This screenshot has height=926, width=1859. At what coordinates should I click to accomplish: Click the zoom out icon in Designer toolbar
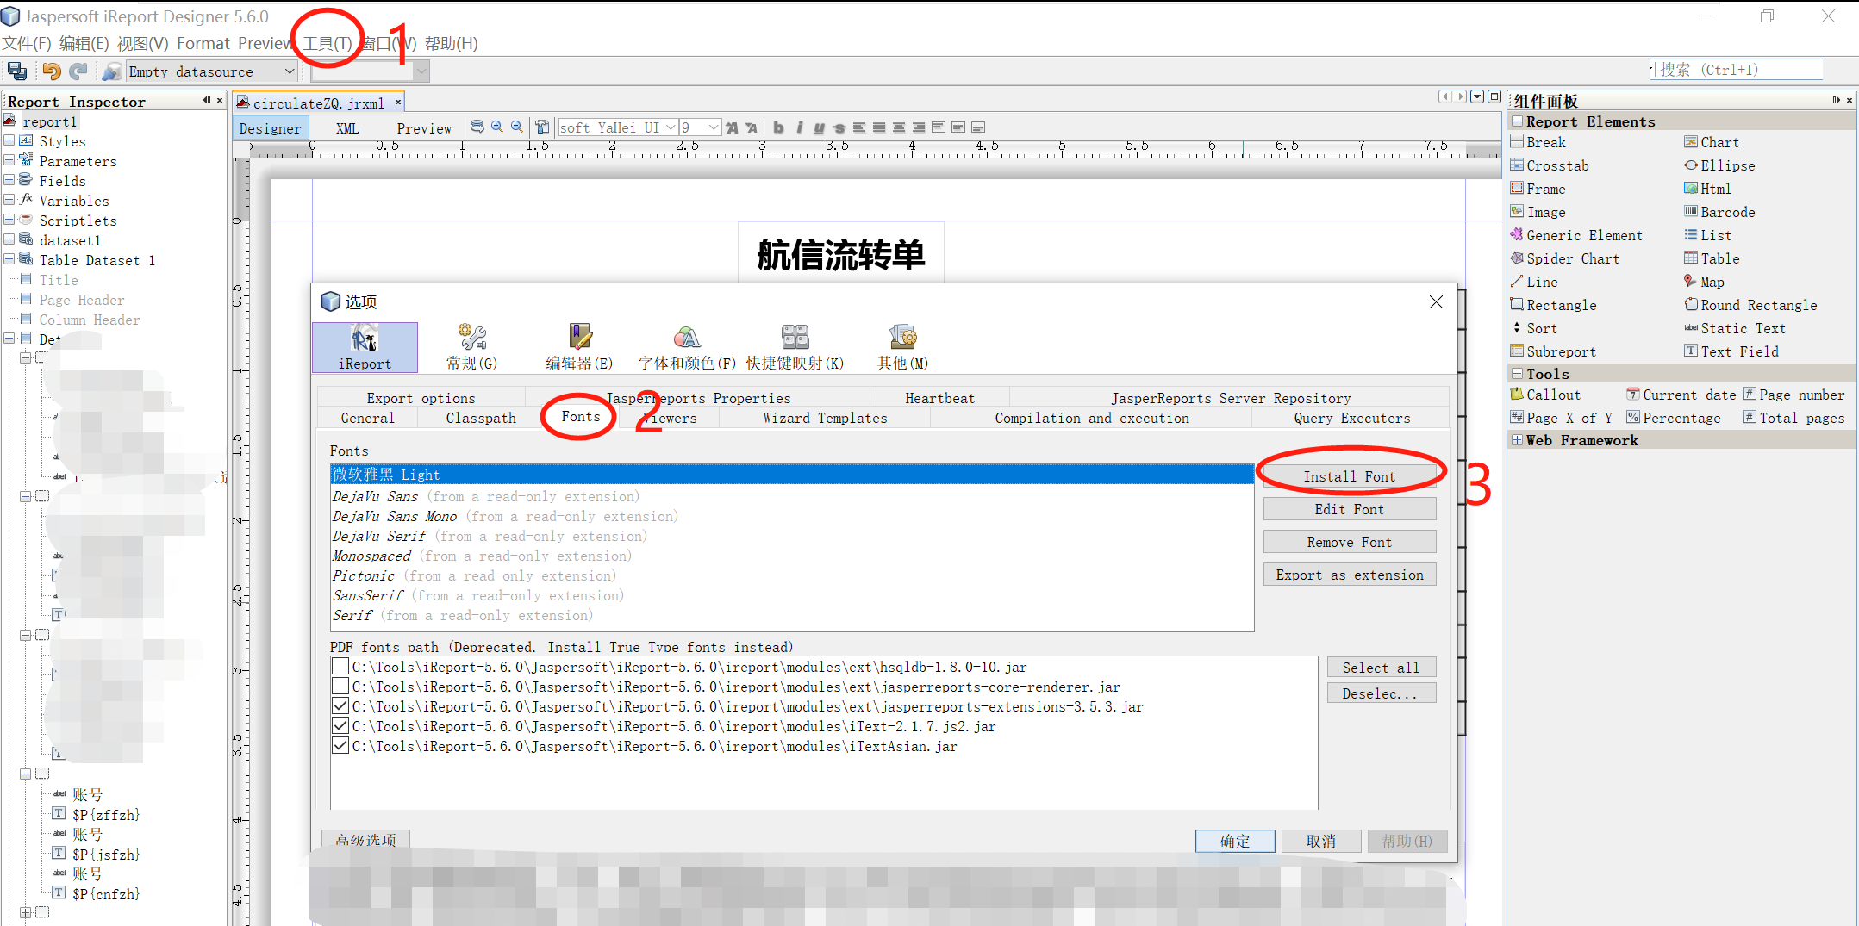tap(517, 127)
